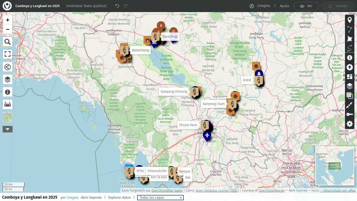Toggle the left layers stack panel
This screenshot has height=201, width=357.
point(8,80)
